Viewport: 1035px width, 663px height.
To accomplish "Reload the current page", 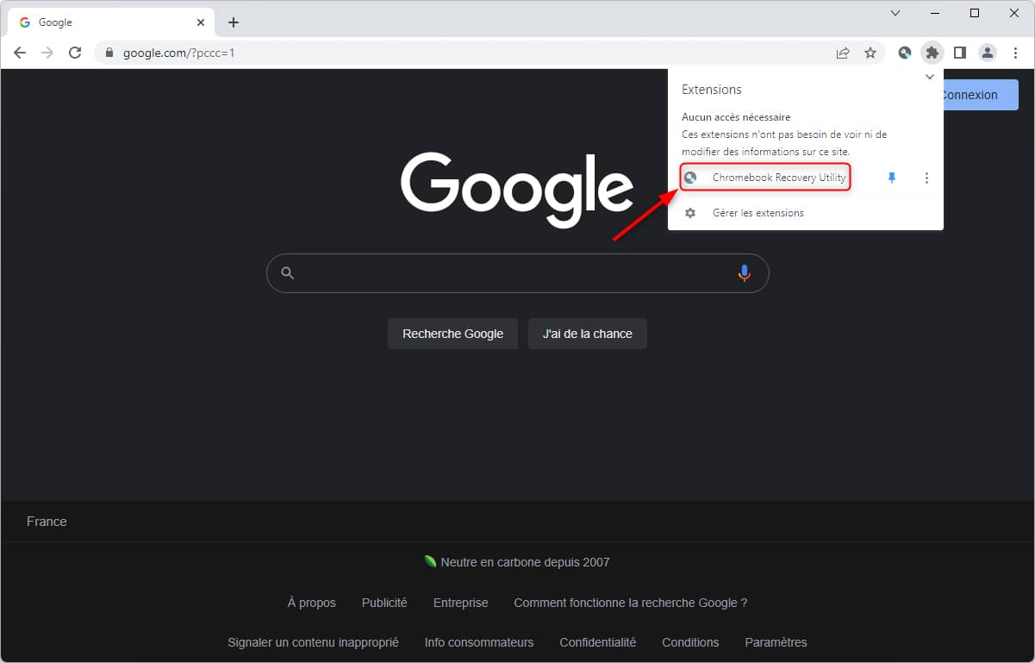I will pyautogui.click(x=75, y=53).
